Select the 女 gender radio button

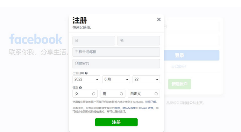94,94
